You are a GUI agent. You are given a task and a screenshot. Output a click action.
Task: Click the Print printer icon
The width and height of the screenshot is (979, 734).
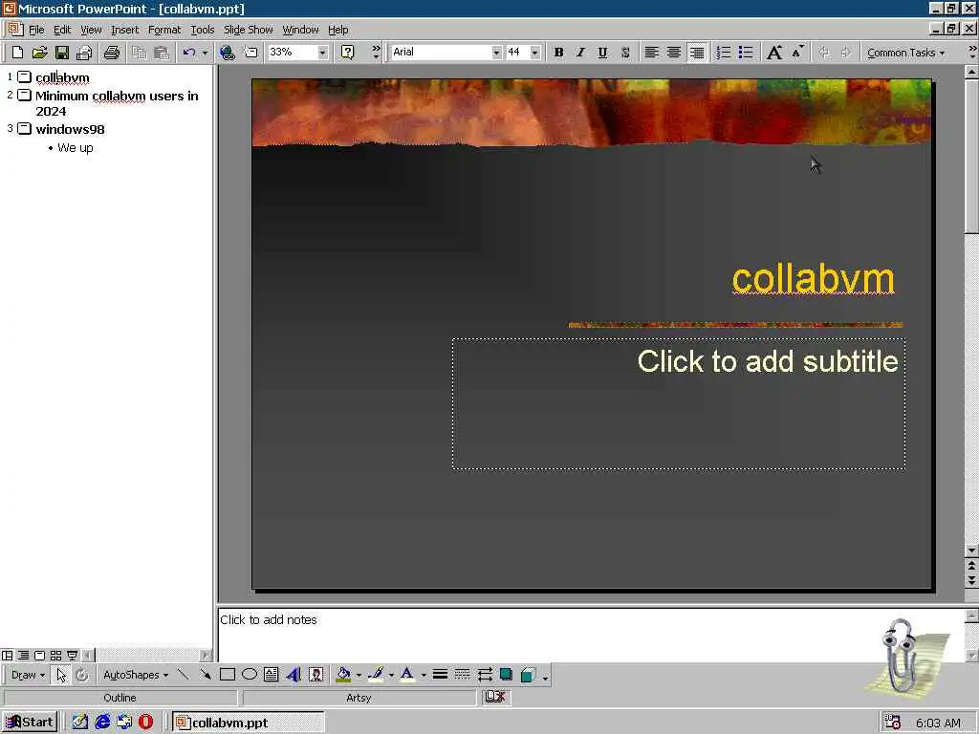(x=112, y=53)
